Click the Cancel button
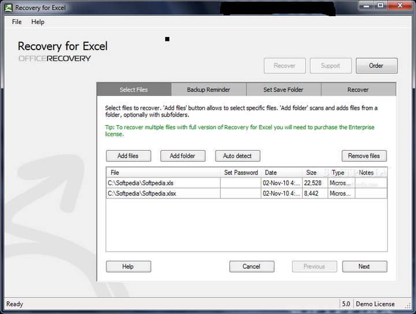This screenshot has height=314, width=416. (251, 266)
